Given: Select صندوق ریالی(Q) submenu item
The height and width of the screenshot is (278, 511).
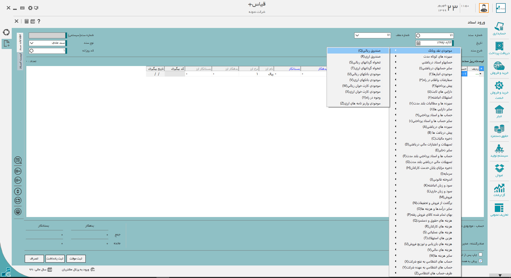Looking at the screenshot, I should [x=358, y=51].
